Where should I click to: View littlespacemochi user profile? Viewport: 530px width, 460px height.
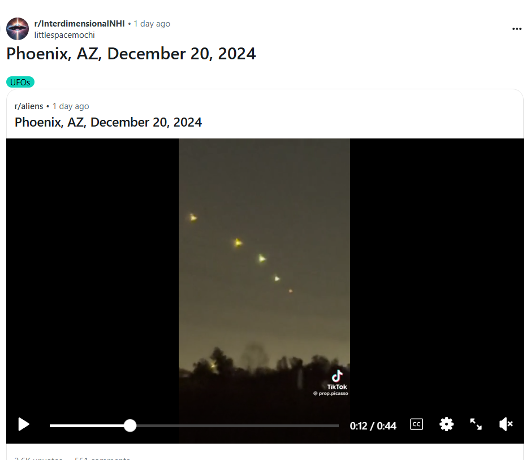click(64, 35)
